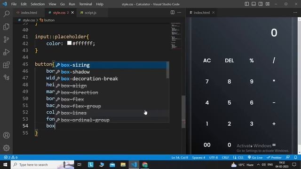The height and width of the screenshot is (169, 301).
Task: Click Prettier status bar item
Action: point(274,158)
